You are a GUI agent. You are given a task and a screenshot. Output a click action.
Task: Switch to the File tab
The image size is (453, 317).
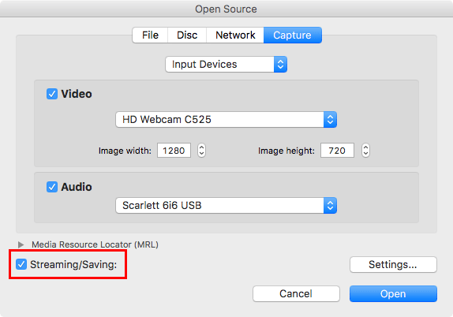(150, 35)
